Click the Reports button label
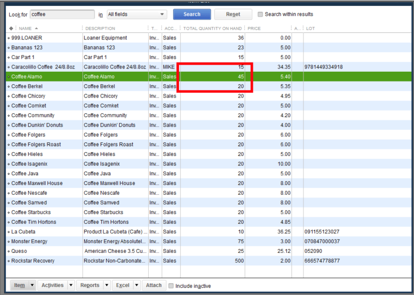The width and height of the screenshot is (414, 295). 90,285
